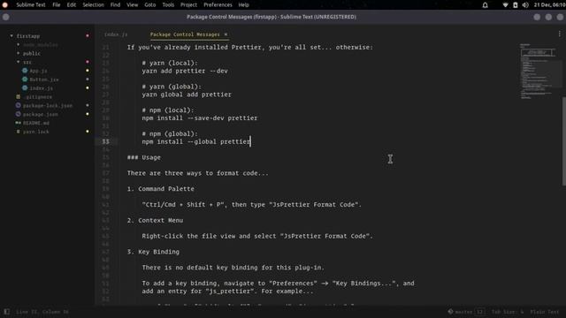Open Tab Size selector in status bar
This screenshot has width=566, height=318.
point(508,312)
